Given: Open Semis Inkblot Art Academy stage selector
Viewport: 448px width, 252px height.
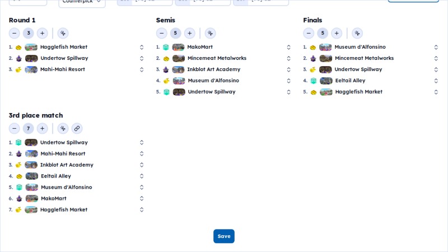Looking at the screenshot, I should [288, 69].
